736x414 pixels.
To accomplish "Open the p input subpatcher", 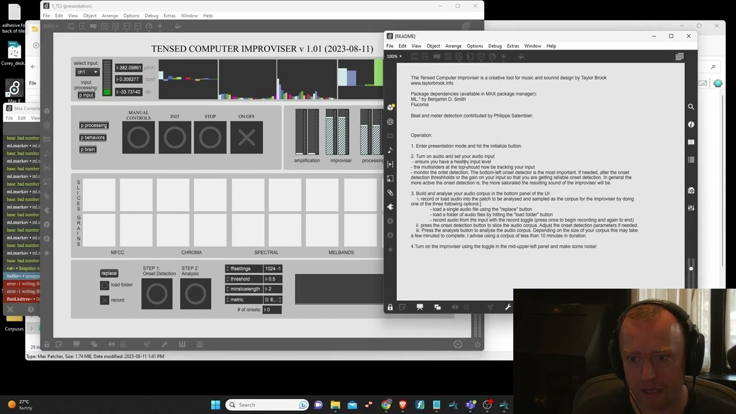I will (86, 95).
